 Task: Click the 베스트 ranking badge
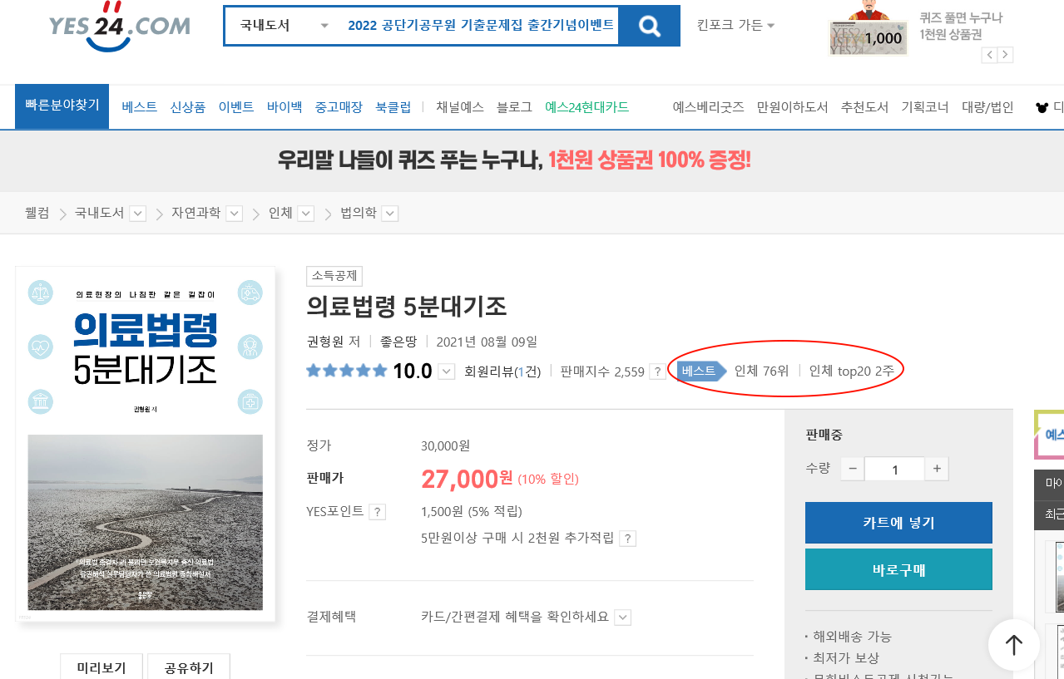[701, 371]
